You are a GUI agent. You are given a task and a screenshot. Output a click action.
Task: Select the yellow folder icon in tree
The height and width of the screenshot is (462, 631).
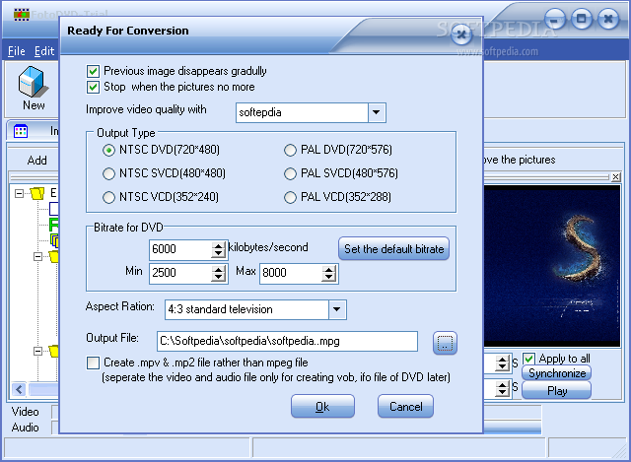tap(37, 194)
